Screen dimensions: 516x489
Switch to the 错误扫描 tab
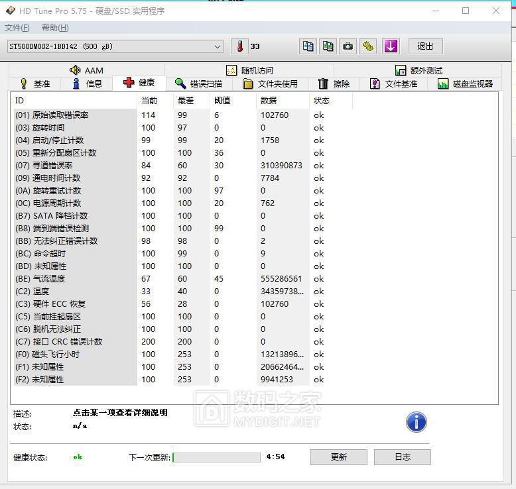click(x=199, y=84)
